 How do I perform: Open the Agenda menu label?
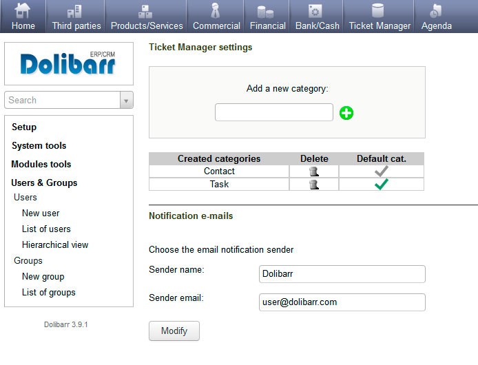(437, 26)
